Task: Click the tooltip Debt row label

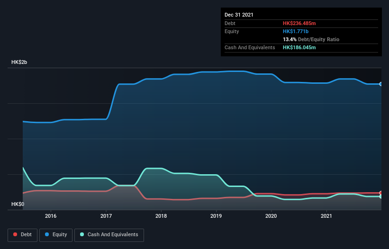Action: pos(230,23)
